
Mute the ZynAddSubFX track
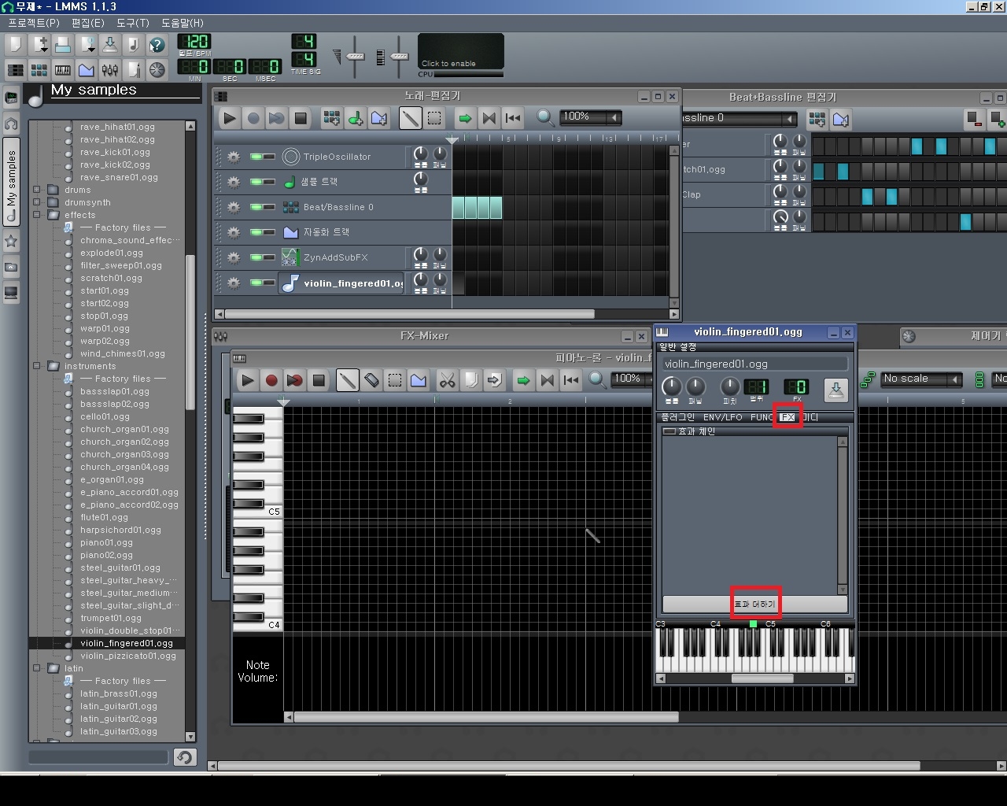pyautogui.click(x=256, y=257)
